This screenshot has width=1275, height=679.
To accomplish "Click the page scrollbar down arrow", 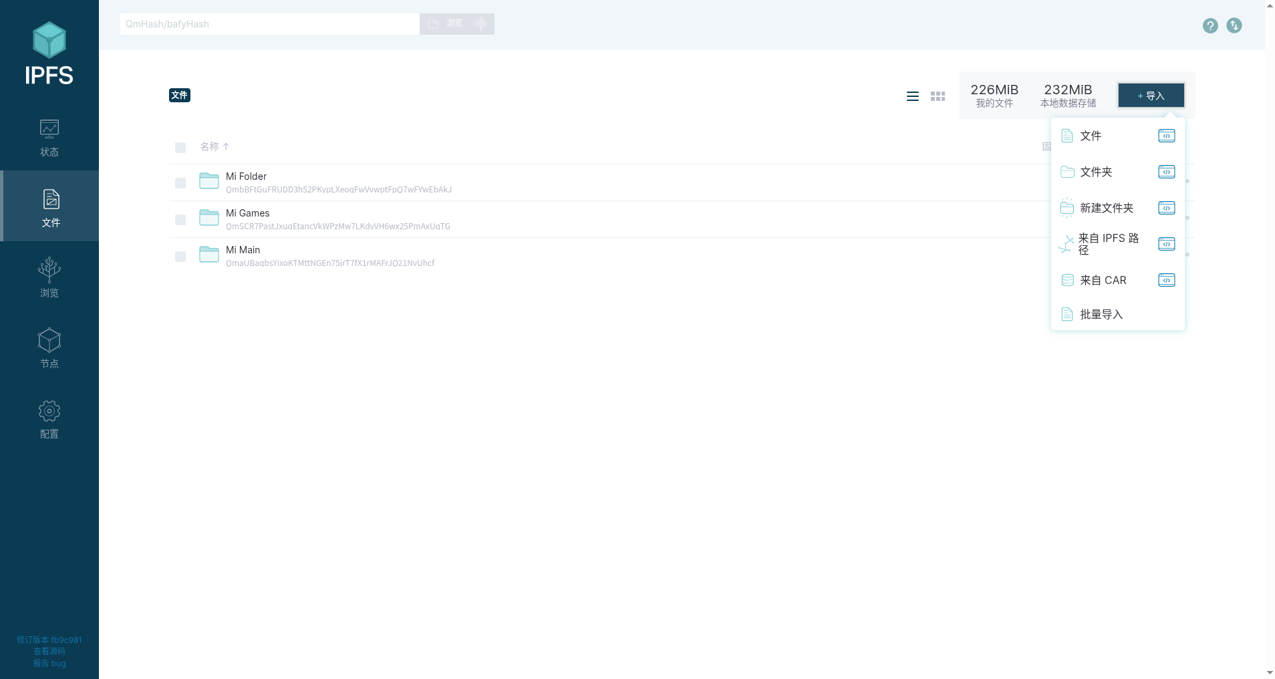I will tap(1270, 673).
